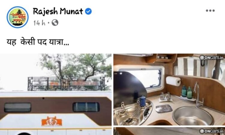This screenshot has width=225, height=135.
Task: Open the caravan kitchen interior photo
Action: tap(169, 89)
